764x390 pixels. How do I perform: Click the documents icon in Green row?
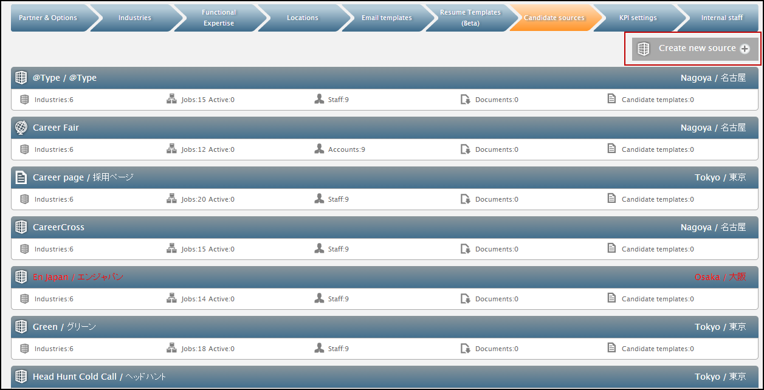point(466,348)
